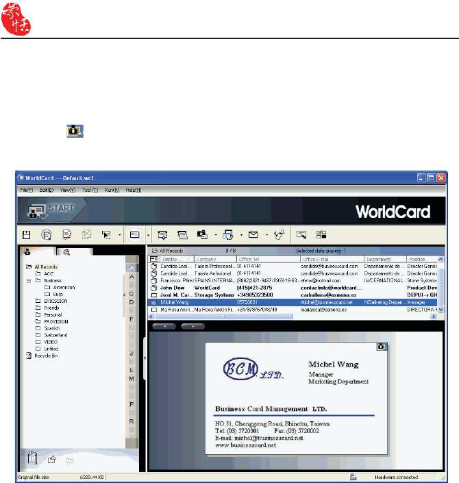The width and height of the screenshot is (459, 483).
Task: Click the John Dow name cell
Action: [x=172, y=288]
